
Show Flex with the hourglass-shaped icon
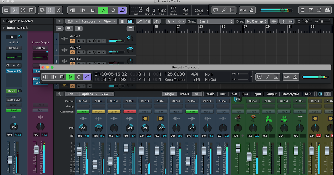click(147, 21)
